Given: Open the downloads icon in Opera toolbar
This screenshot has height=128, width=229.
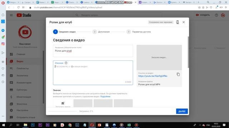Looking at the screenshot, I should [216, 7].
